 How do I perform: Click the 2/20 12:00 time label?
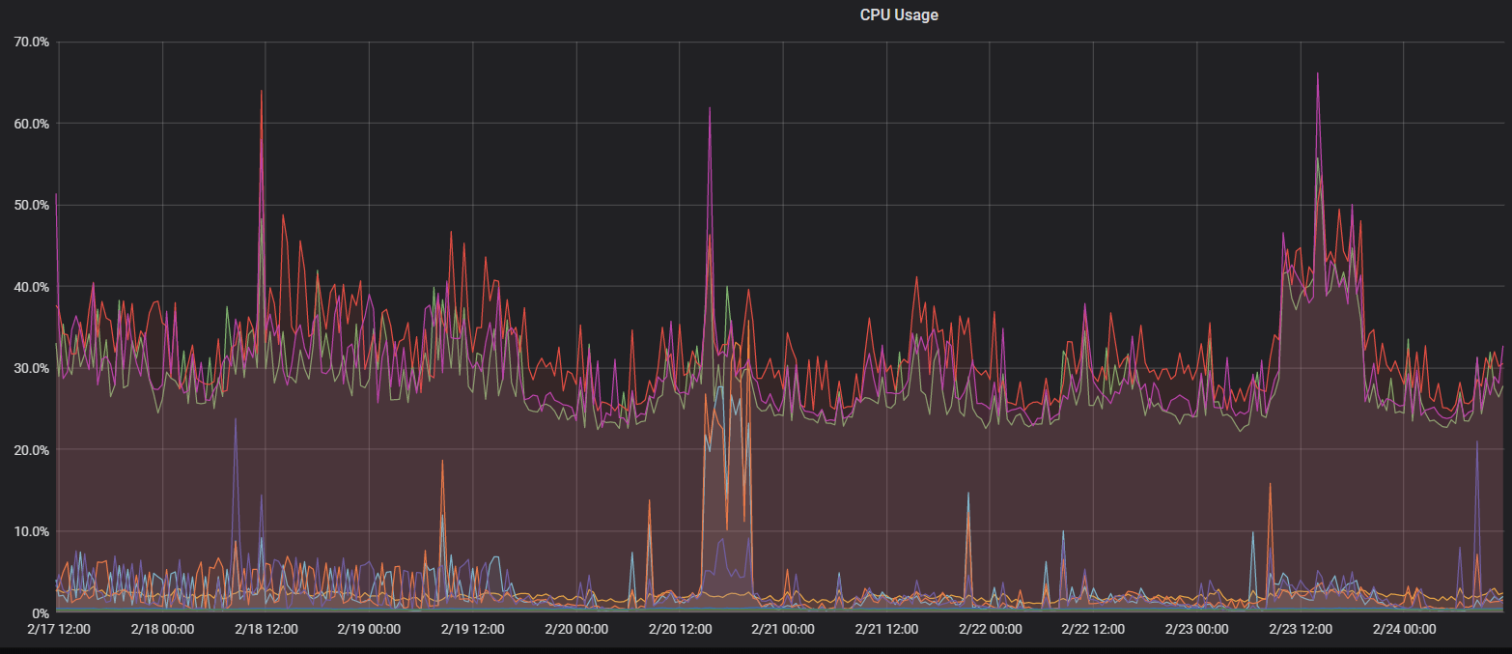[x=680, y=629]
